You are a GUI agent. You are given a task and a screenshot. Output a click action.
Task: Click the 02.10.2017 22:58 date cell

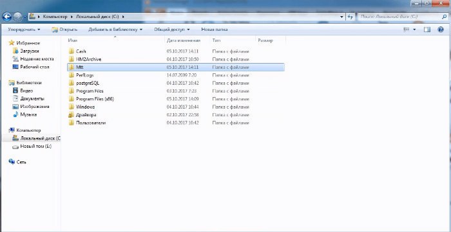point(182,115)
